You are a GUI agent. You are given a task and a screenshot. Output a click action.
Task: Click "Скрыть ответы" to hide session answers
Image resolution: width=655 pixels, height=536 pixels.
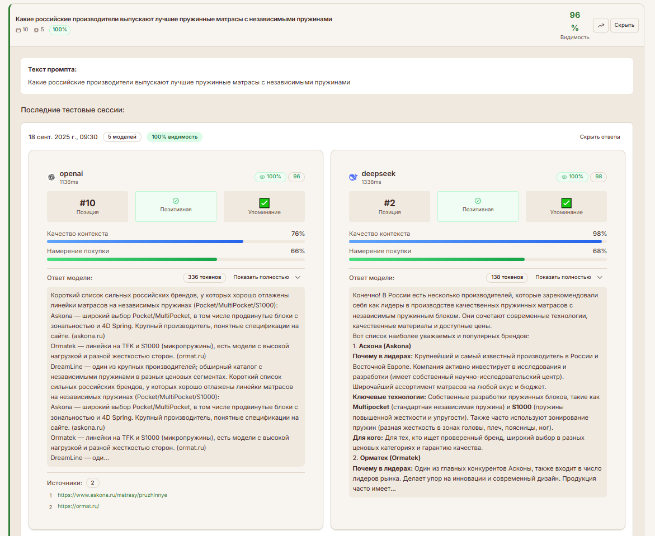[600, 137]
